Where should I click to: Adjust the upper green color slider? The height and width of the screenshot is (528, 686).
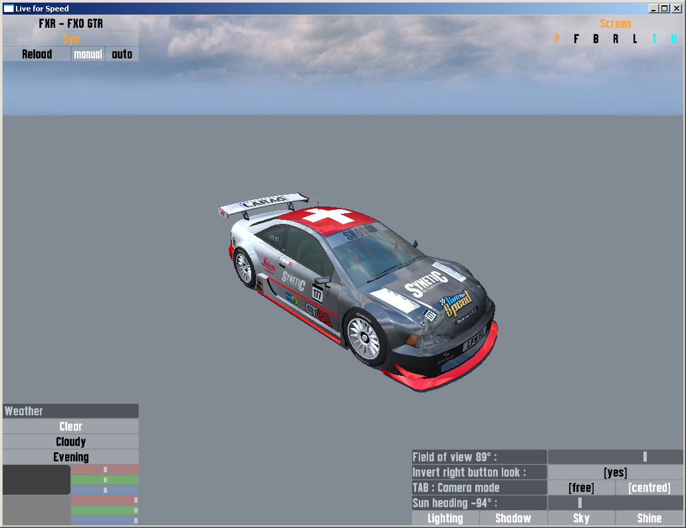(105, 480)
